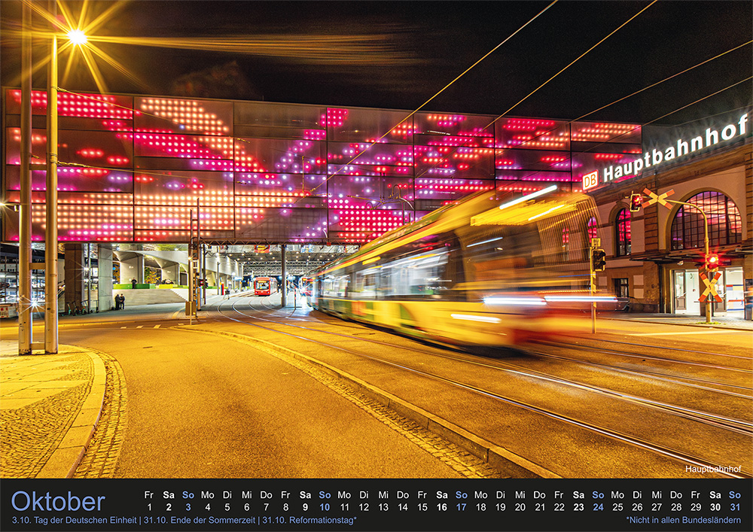Pick Saturday the 2nd in the calendar

tap(169, 507)
